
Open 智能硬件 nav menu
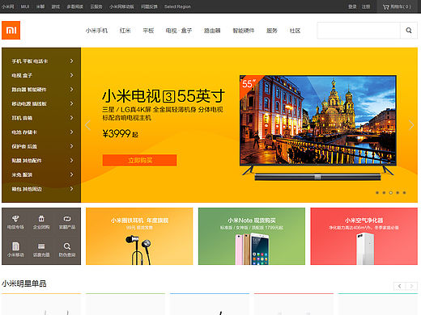[244, 31]
